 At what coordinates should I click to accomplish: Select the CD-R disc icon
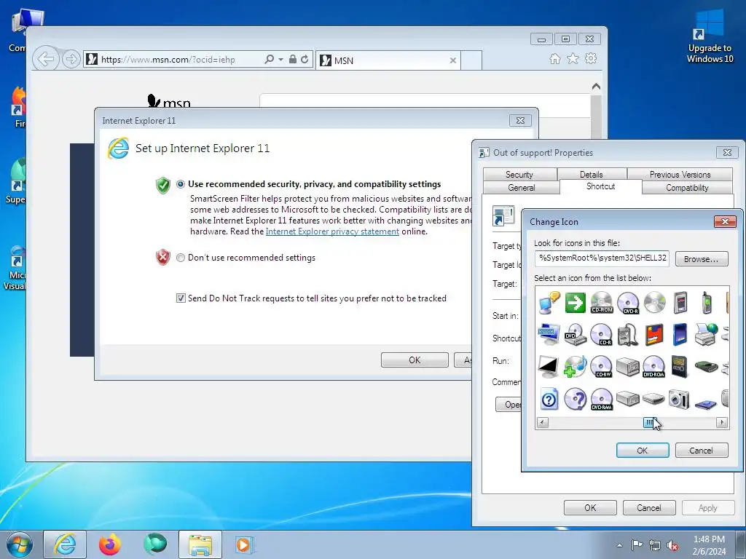(x=601, y=335)
